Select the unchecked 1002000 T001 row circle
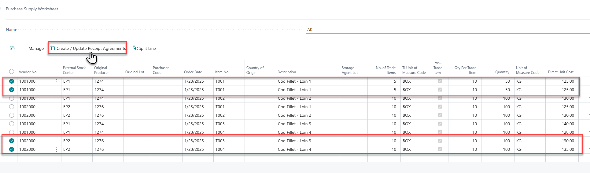 click(12, 107)
